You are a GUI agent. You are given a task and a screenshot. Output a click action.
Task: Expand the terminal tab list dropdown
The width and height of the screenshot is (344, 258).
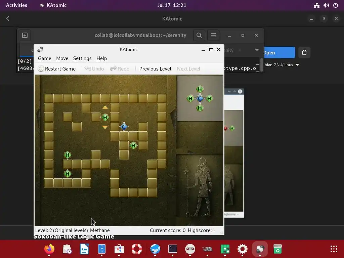(x=257, y=50)
